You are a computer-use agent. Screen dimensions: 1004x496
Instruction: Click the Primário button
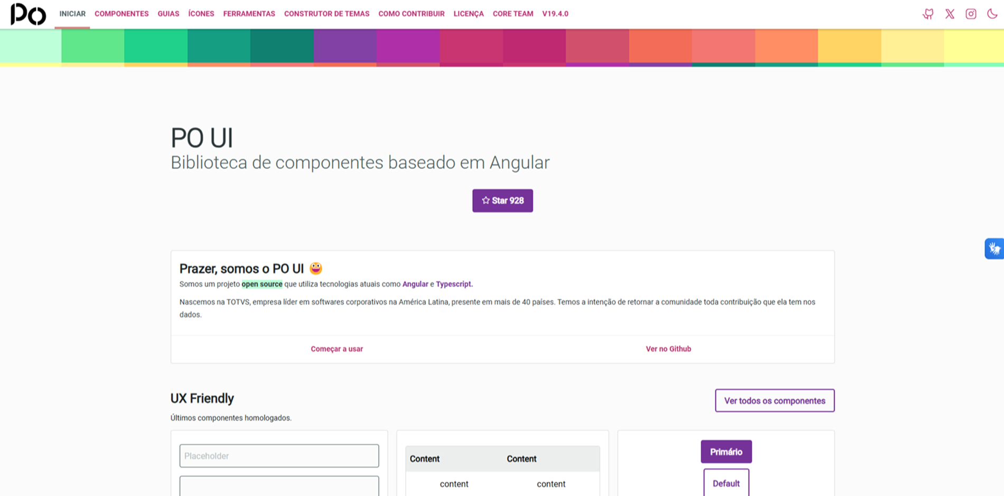[726, 452]
